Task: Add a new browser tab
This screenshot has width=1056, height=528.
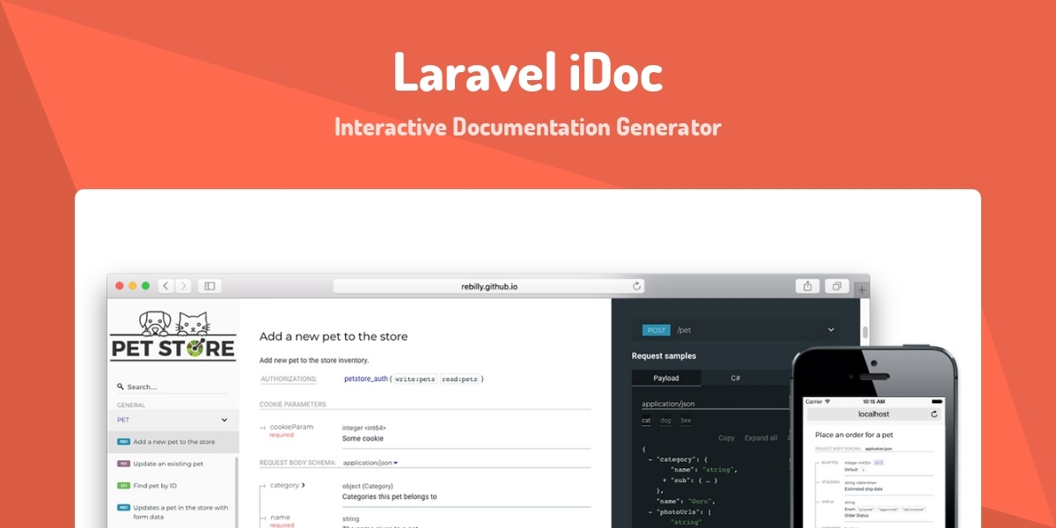Action: point(862,290)
